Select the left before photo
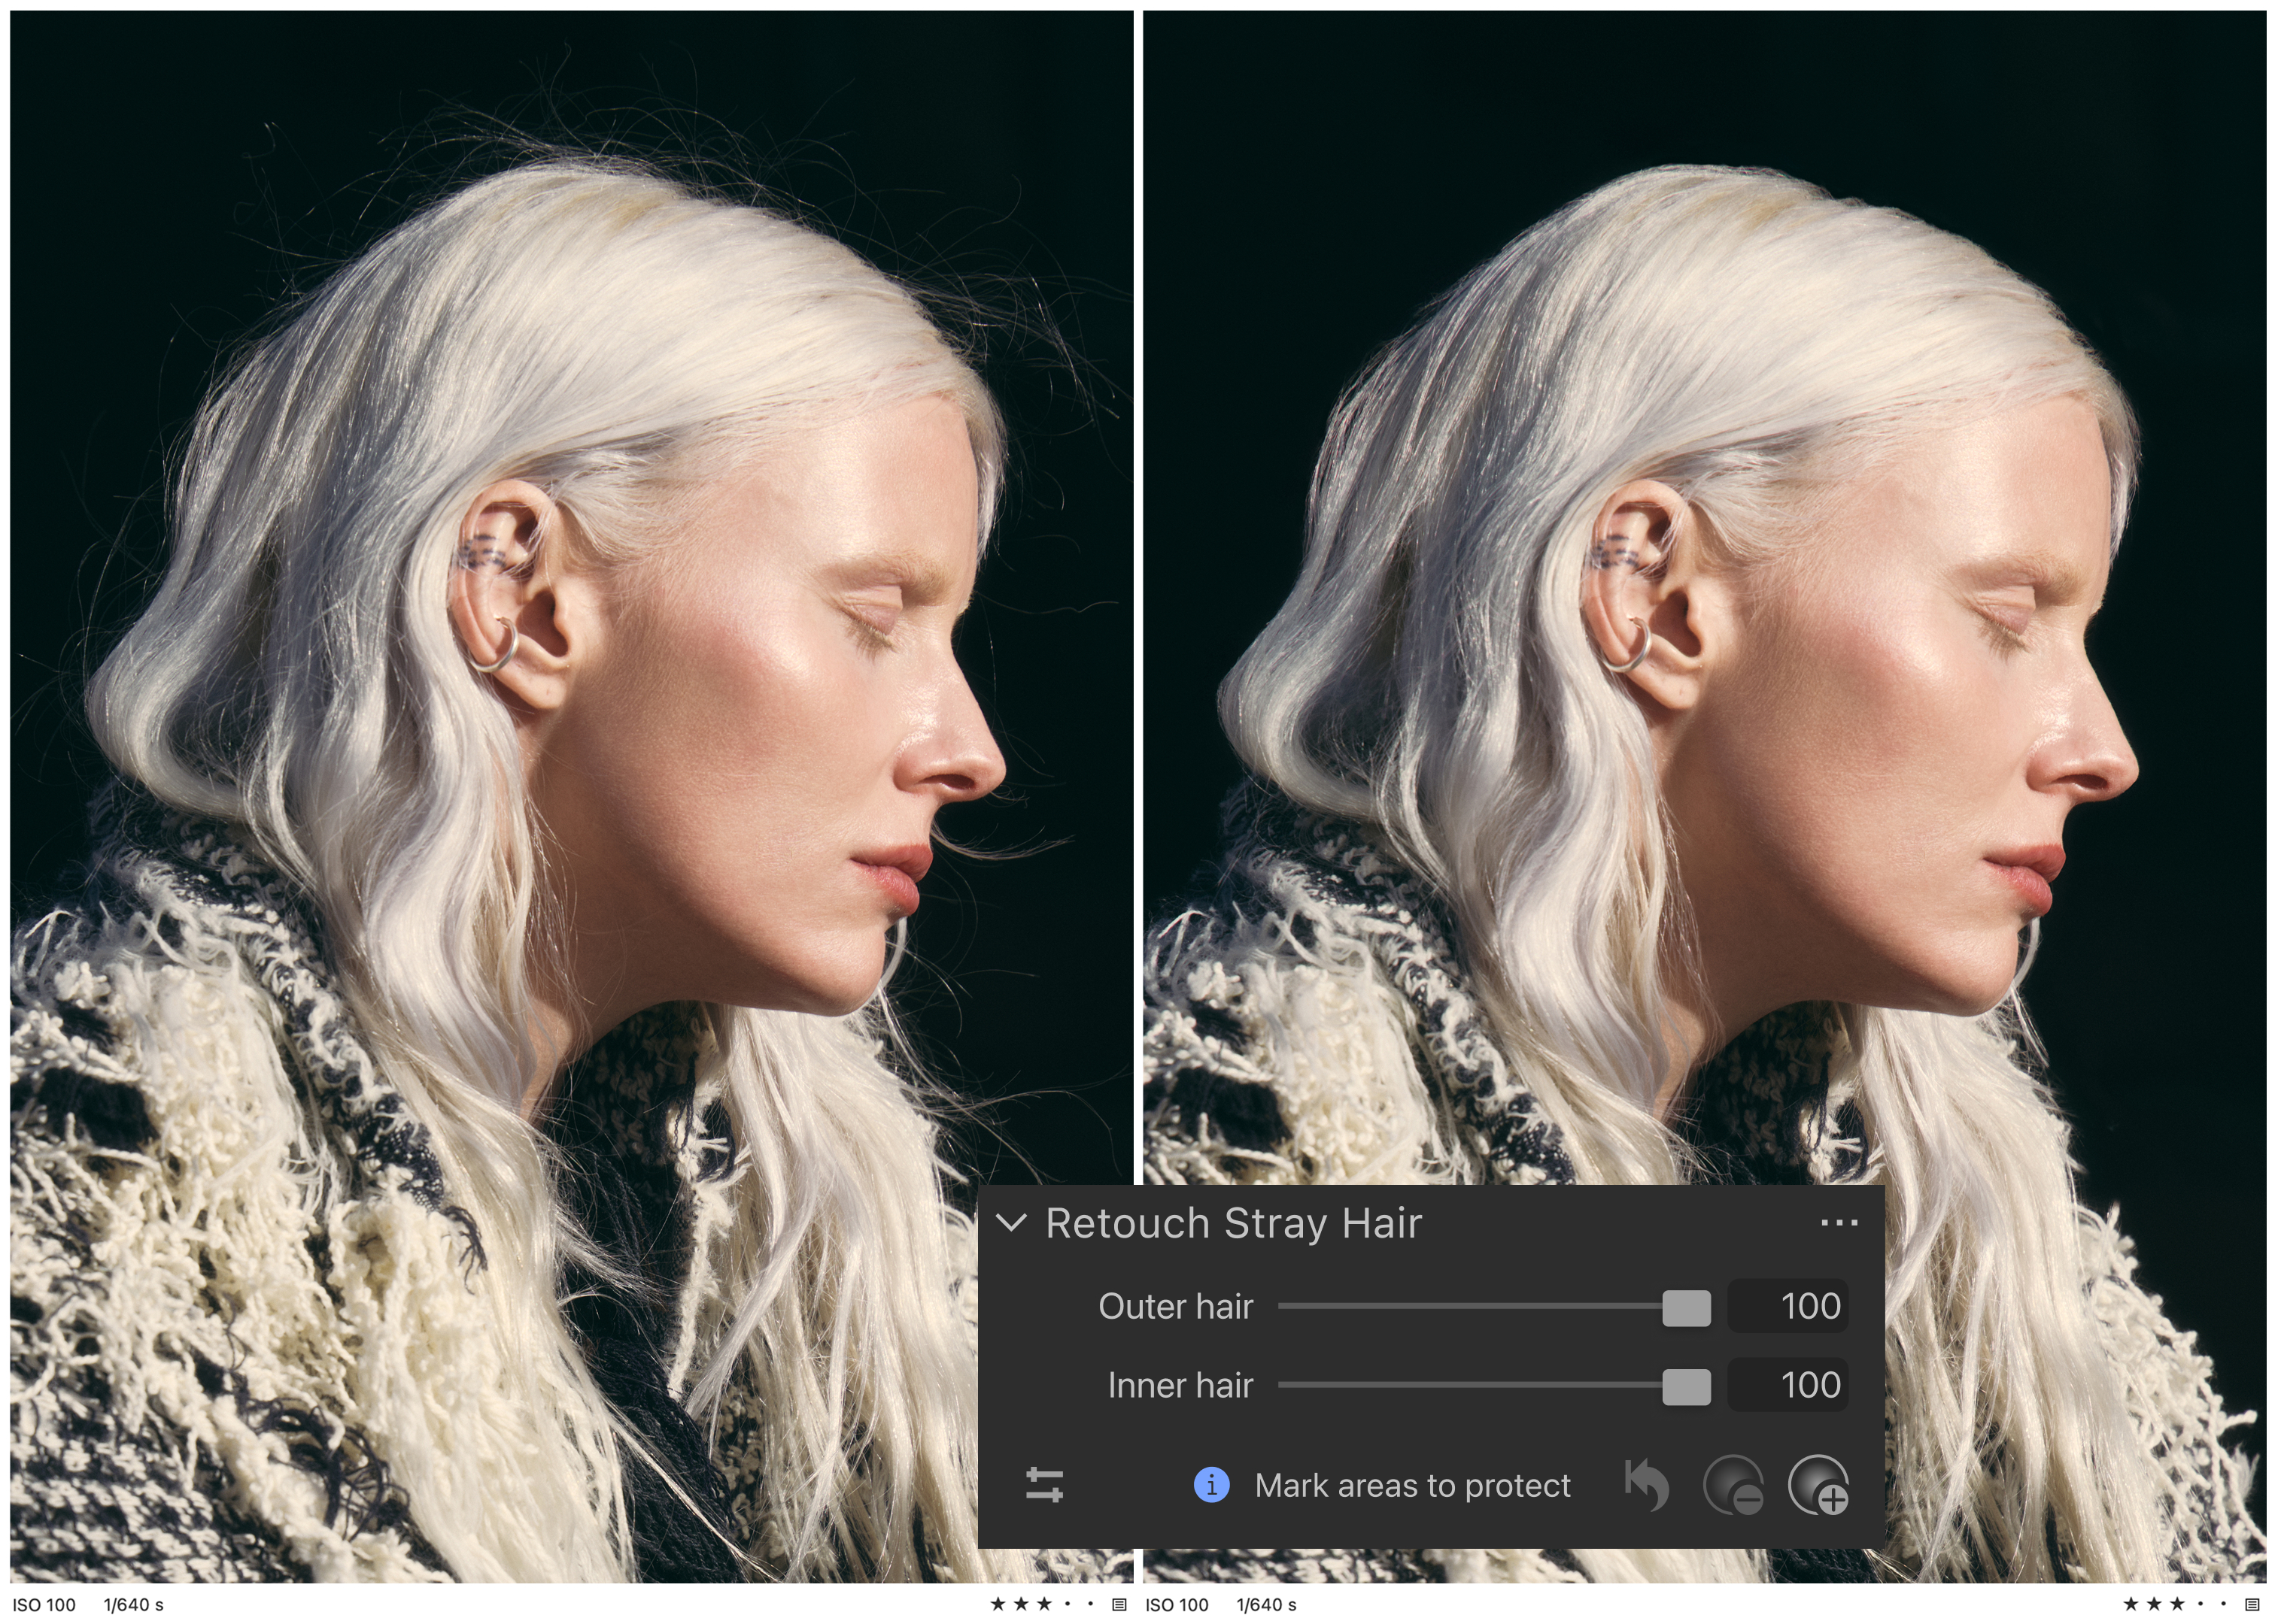The image size is (2278, 1624). point(571,797)
